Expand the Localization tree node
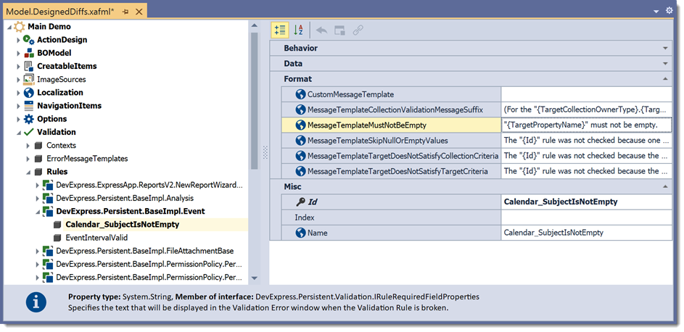The width and height of the screenshot is (684, 332). [x=18, y=93]
